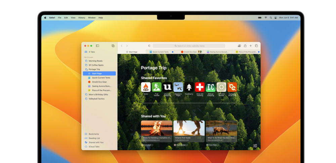
Task: Open the Morning Reads tab group
Action: [x=99, y=61]
